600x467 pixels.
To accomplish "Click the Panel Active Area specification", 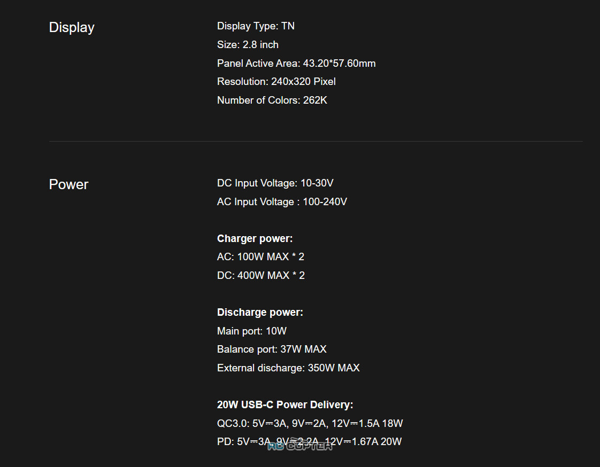I will [x=296, y=63].
